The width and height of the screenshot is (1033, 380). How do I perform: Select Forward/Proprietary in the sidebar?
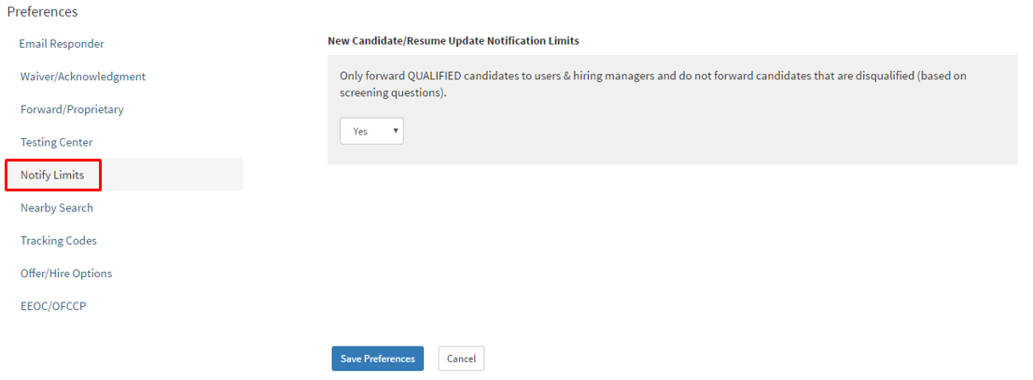72,109
